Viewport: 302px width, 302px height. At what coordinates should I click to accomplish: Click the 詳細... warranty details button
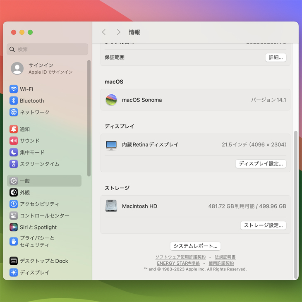click(276, 58)
